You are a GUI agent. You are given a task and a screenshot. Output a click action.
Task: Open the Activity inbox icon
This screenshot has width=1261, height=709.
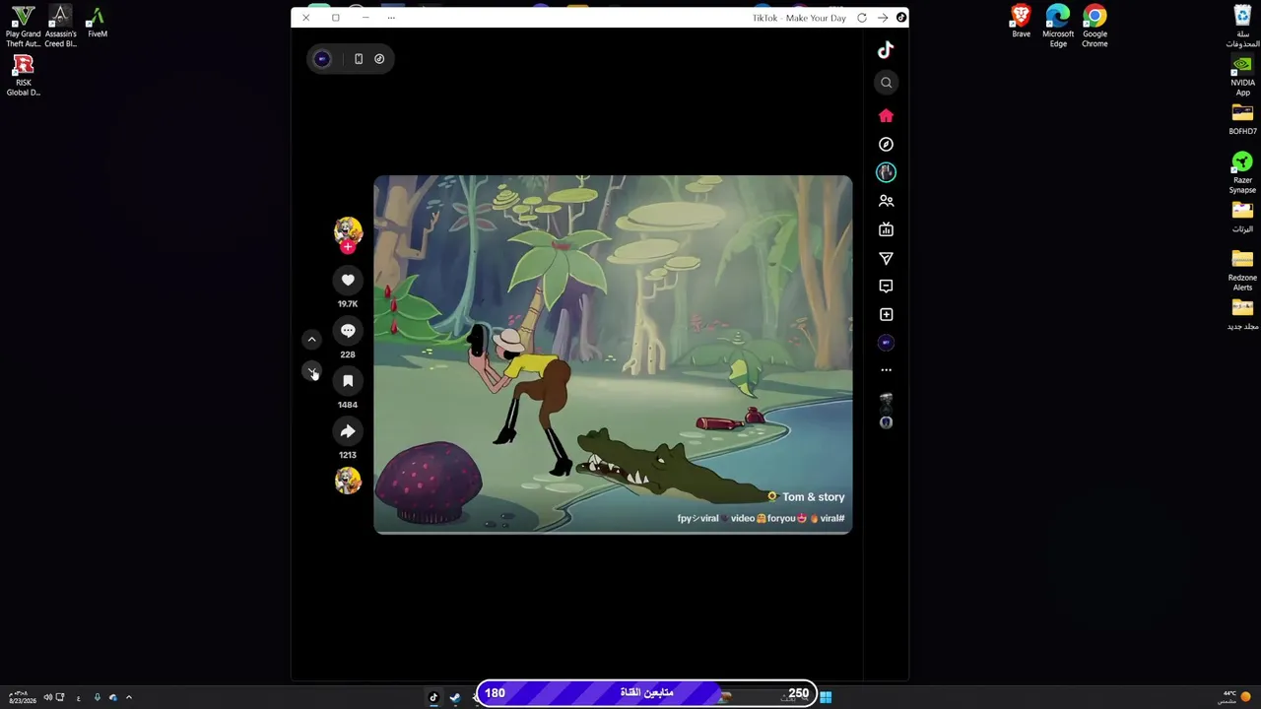[x=886, y=286]
